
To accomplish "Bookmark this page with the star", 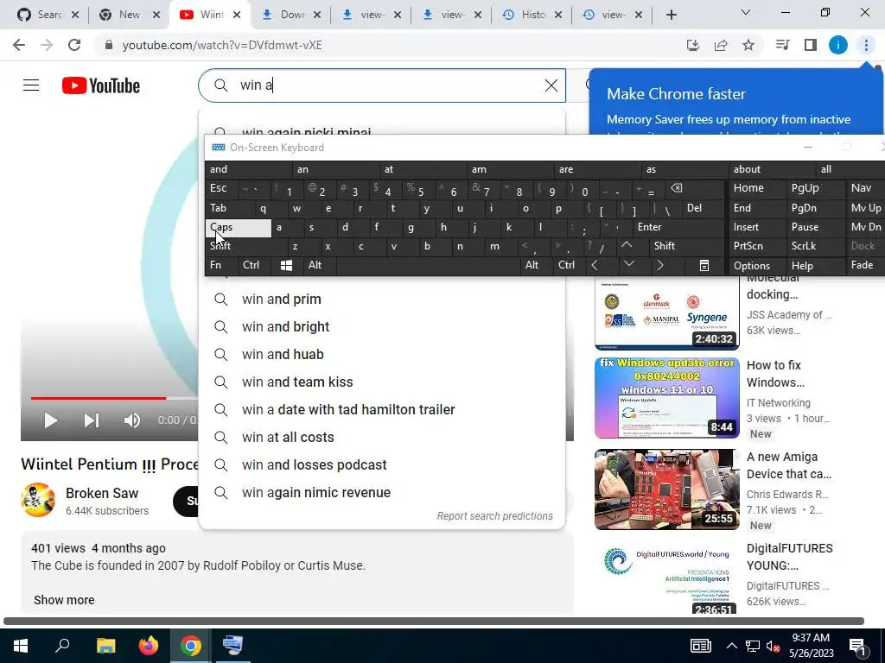I will pyautogui.click(x=748, y=45).
